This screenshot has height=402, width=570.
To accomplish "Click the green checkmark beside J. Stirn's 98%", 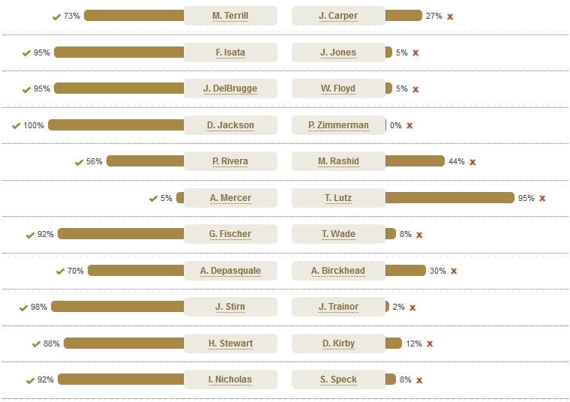I will [x=24, y=307].
